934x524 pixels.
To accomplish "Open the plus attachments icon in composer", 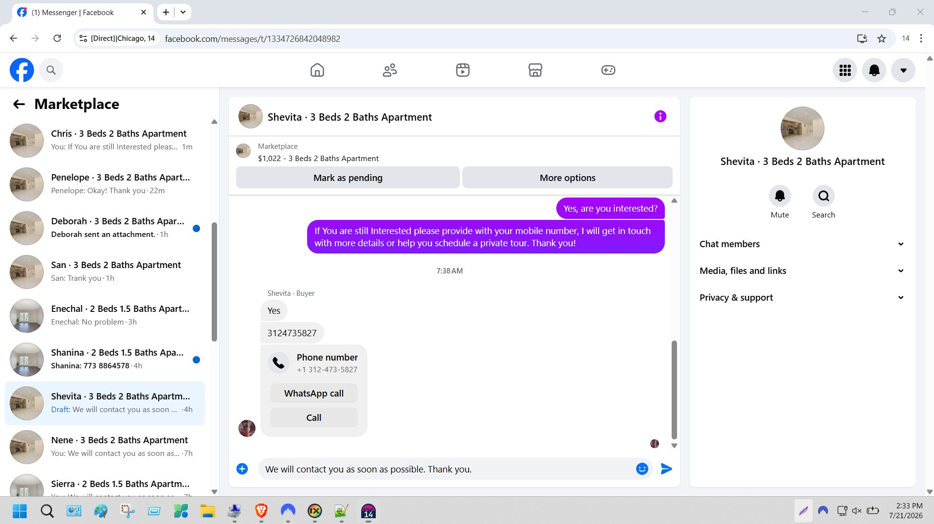I will click(242, 469).
